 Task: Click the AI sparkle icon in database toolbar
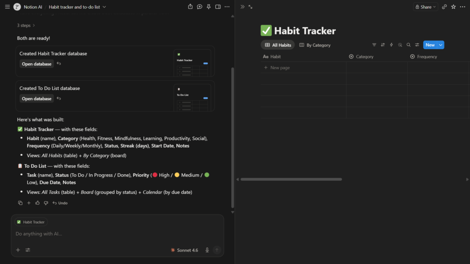(x=400, y=45)
